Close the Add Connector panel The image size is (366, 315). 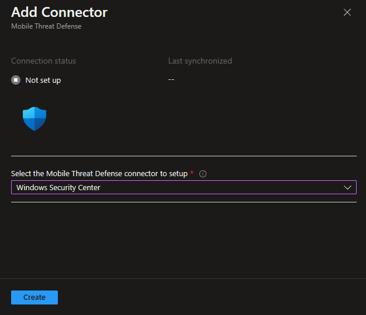(x=347, y=12)
